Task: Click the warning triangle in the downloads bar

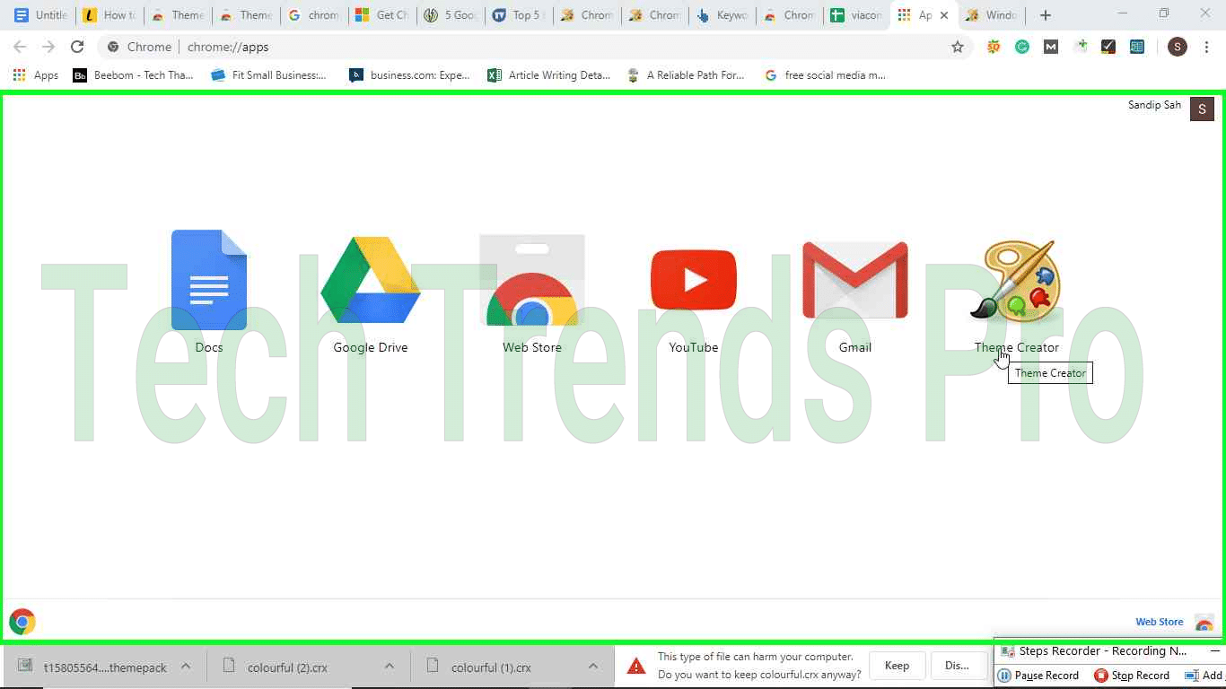Action: click(636, 666)
